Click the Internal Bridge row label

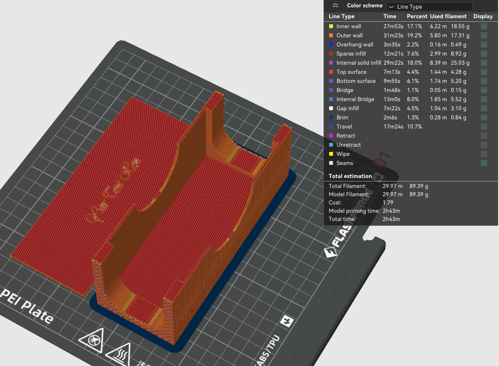[355, 99]
